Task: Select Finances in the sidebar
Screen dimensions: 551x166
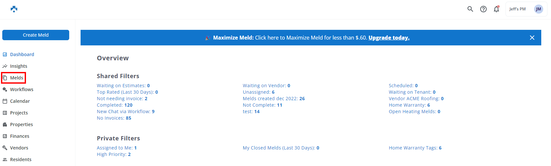Action: pos(19,136)
